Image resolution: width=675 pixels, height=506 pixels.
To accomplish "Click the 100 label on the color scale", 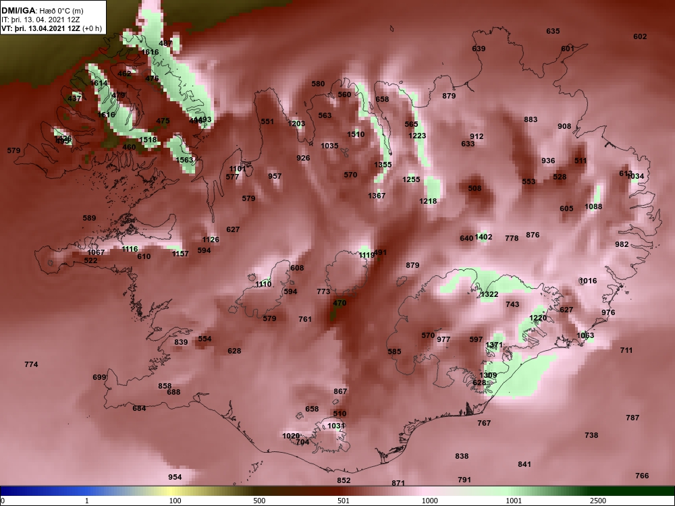I will click(x=175, y=501).
